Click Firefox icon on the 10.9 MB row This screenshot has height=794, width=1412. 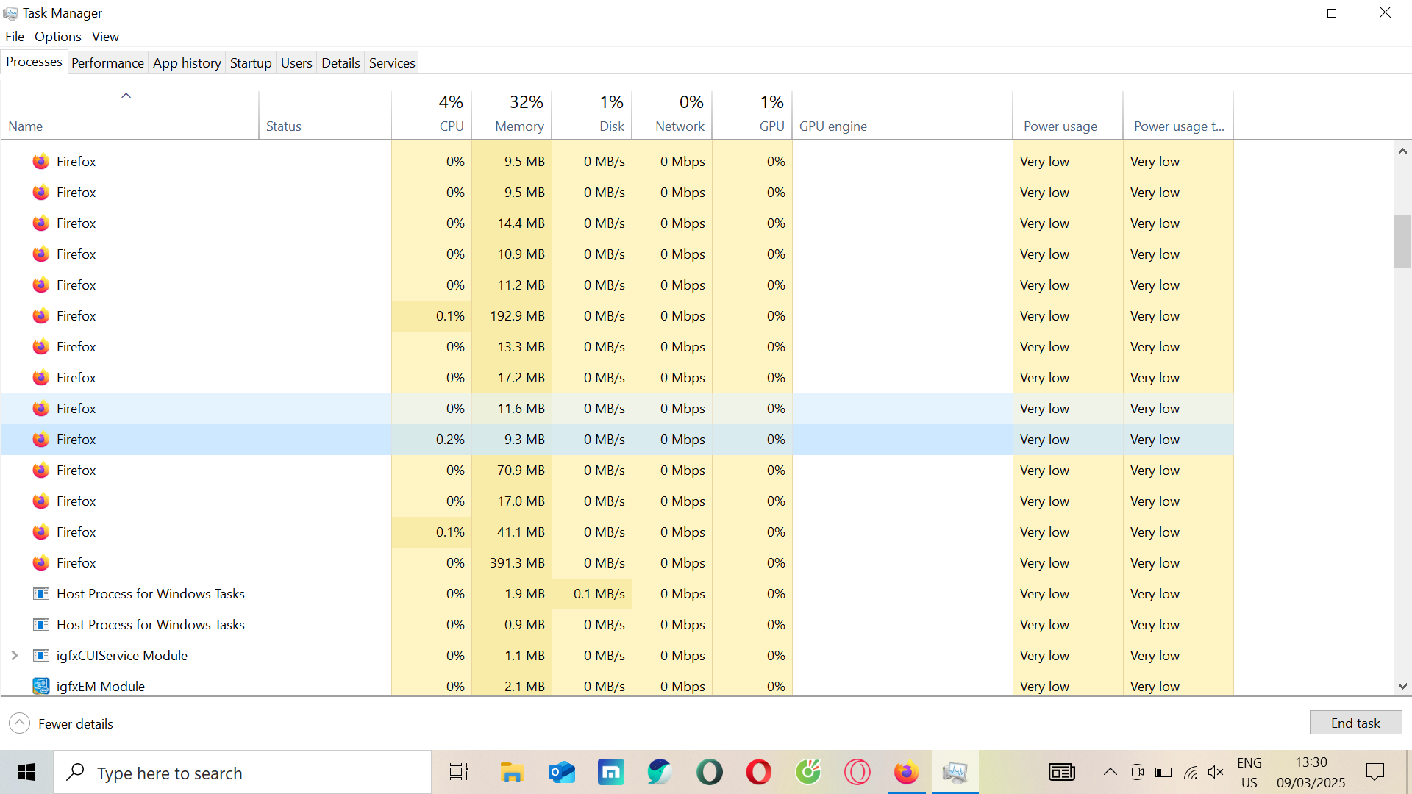tap(41, 254)
